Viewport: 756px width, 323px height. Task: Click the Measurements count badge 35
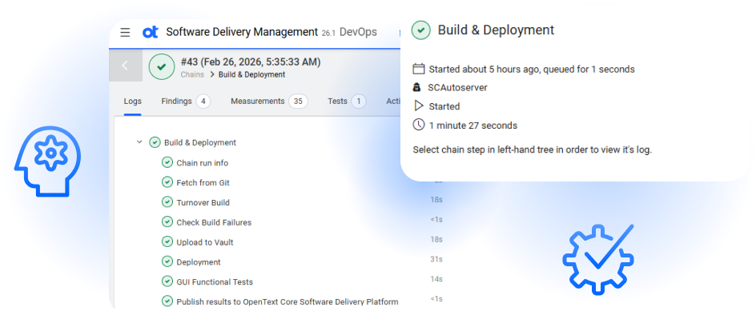pyautogui.click(x=298, y=102)
